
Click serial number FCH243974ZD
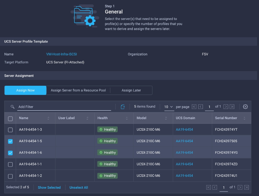point(226,164)
